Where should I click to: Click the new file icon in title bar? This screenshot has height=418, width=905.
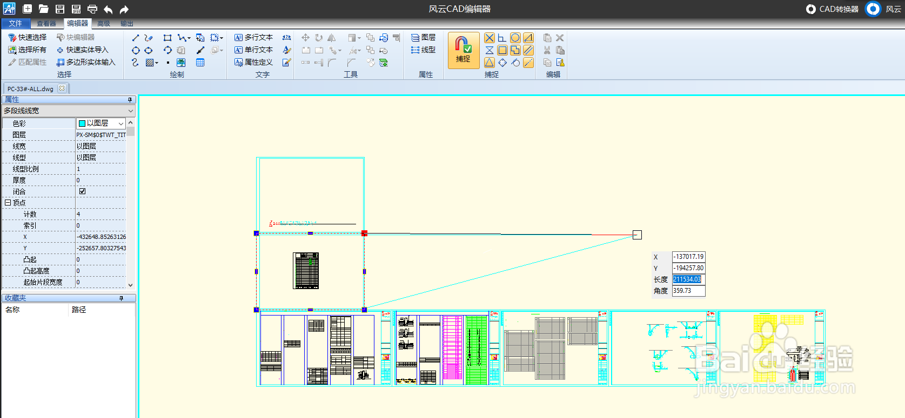pos(28,9)
